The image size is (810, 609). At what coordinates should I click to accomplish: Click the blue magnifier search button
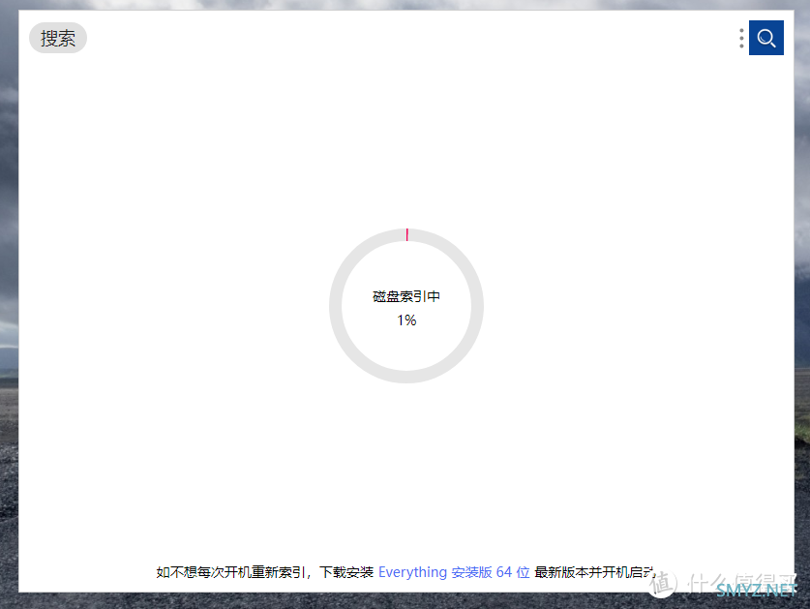pyautogui.click(x=765, y=38)
